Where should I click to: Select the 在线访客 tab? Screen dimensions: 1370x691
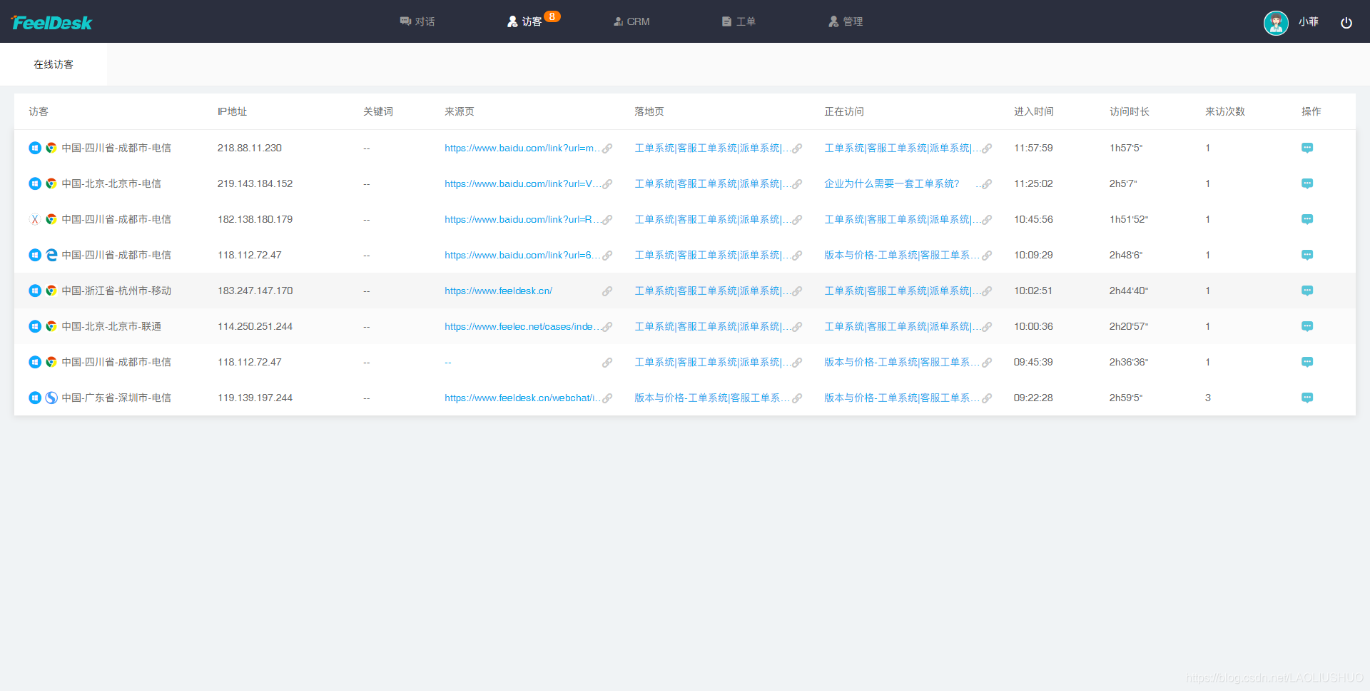(53, 64)
